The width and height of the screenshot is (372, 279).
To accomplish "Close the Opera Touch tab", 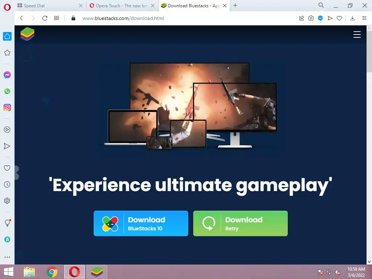I will click(x=153, y=6).
